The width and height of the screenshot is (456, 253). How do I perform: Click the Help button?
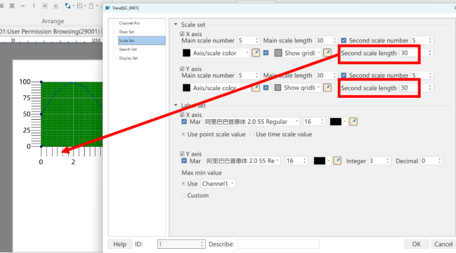(120, 244)
